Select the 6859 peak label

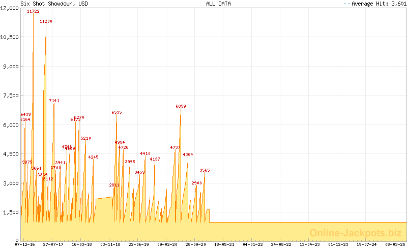(181, 106)
